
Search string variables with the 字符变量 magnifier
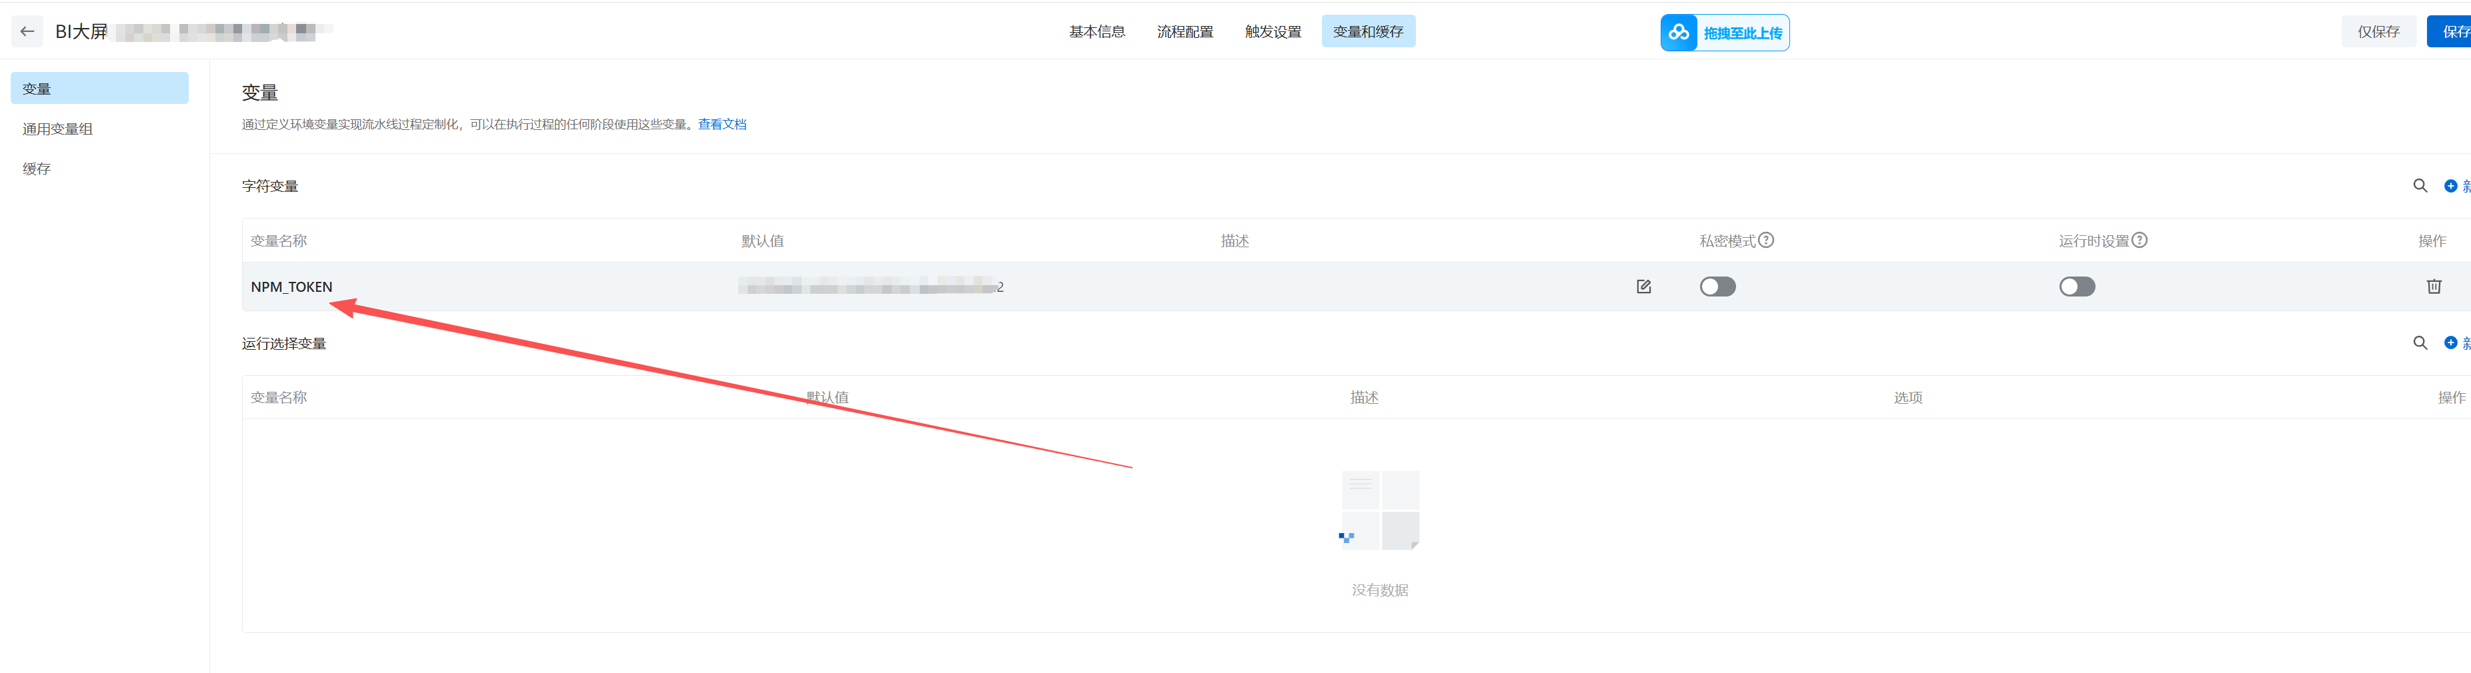(x=2419, y=186)
